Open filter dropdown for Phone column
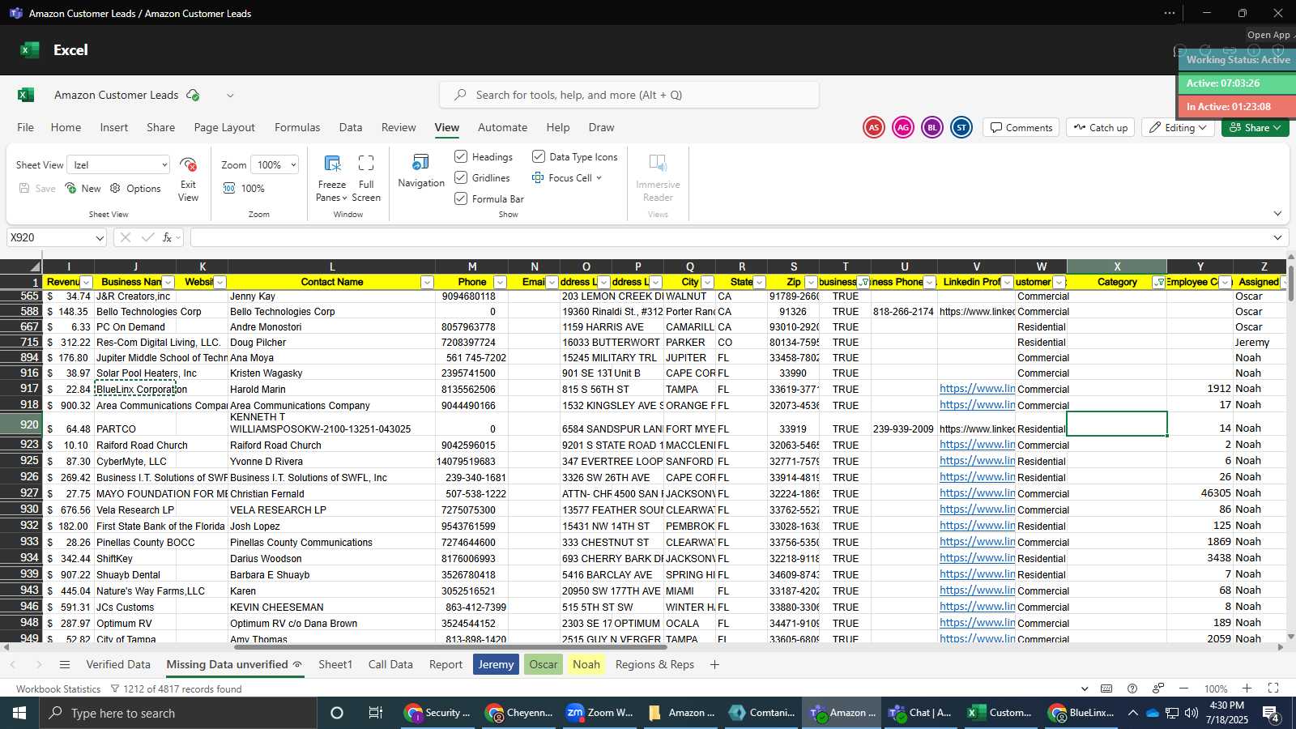The height and width of the screenshot is (729, 1296). pyautogui.click(x=500, y=283)
